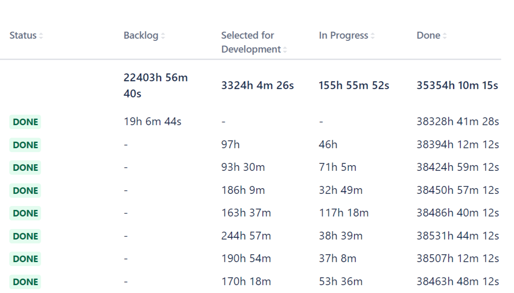Toggle sort icon for Selected for Development
The width and height of the screenshot is (514, 293).
285,50
